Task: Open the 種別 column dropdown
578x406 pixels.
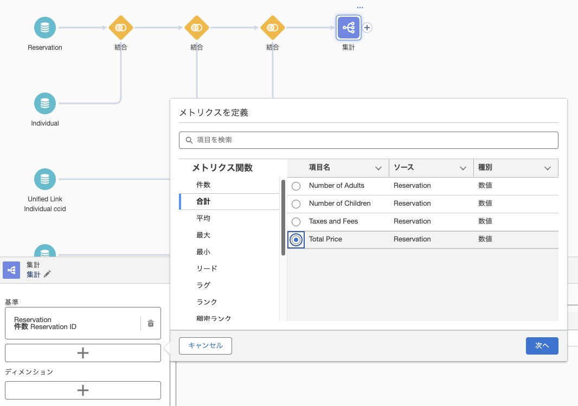Action: [x=548, y=168]
